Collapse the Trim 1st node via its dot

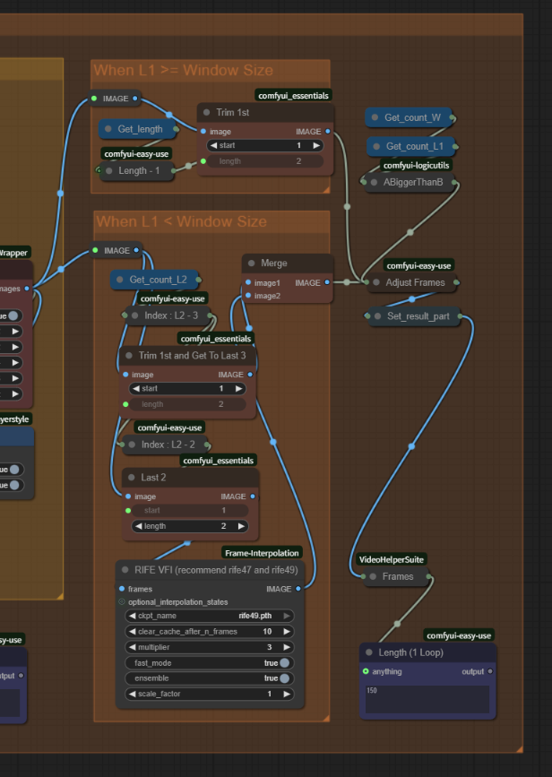(x=207, y=113)
